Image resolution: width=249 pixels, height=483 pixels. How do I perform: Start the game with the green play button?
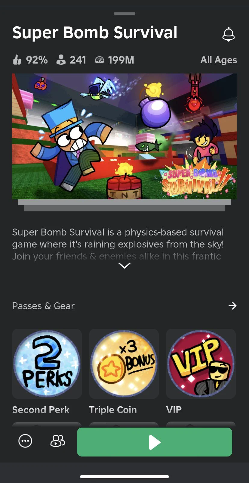pos(155,442)
